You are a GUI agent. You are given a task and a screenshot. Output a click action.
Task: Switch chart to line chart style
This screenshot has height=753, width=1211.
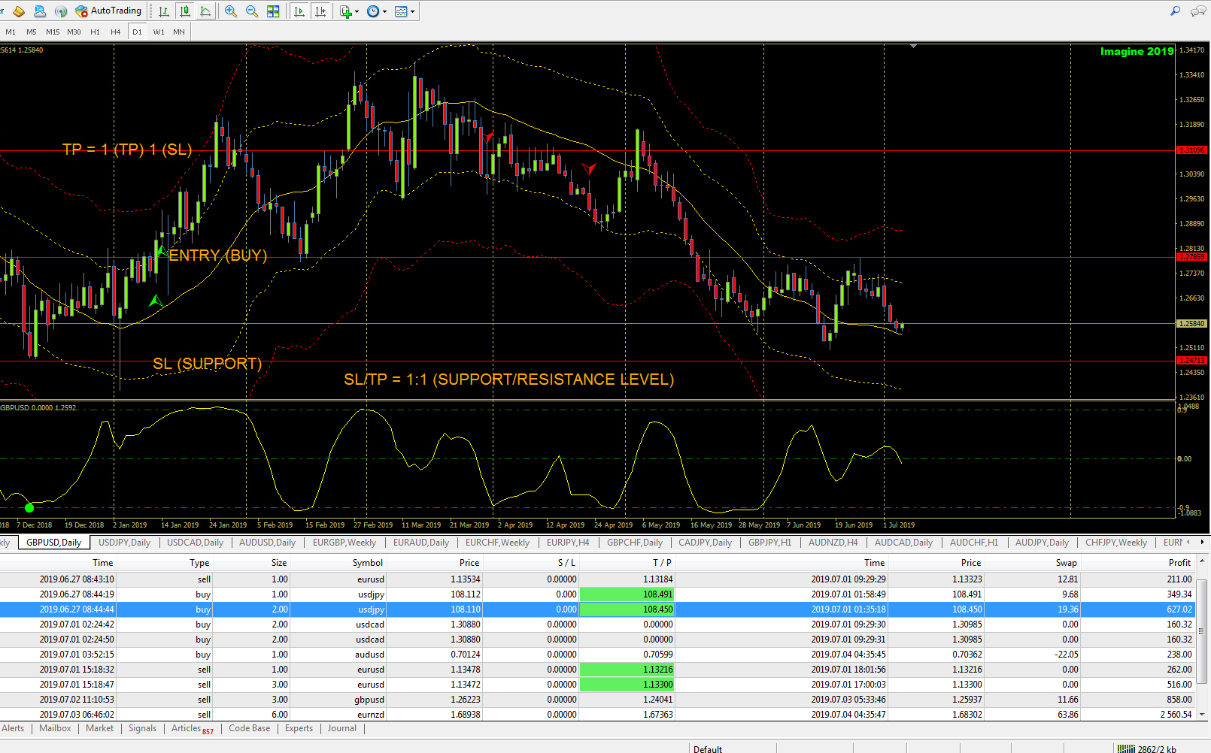coord(205,11)
